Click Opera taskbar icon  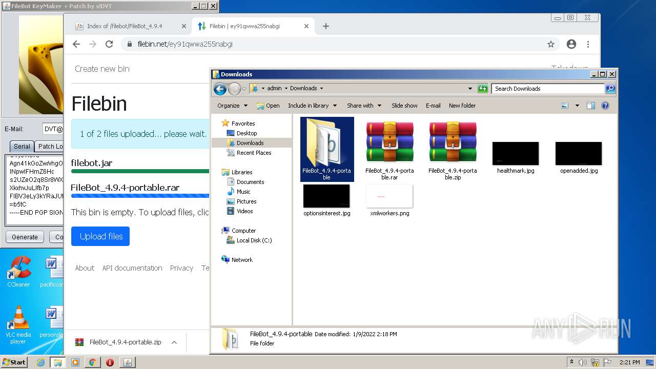click(110, 362)
